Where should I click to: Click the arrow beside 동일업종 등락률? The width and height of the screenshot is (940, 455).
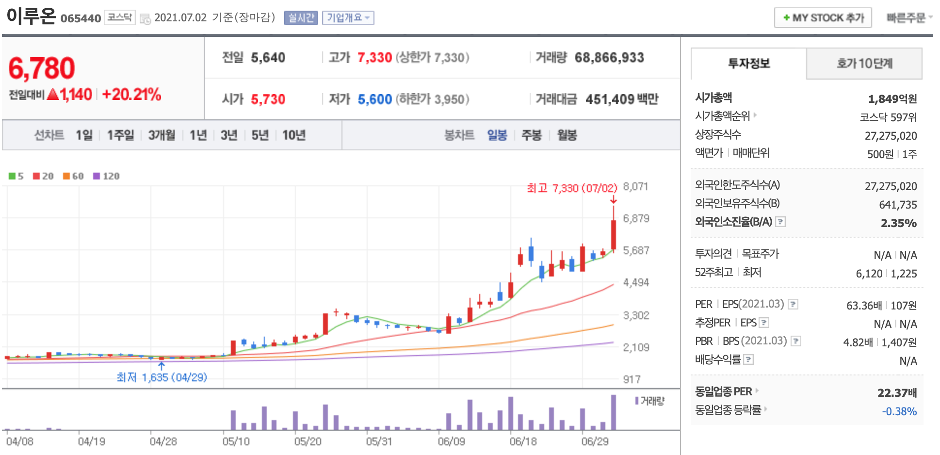(x=765, y=409)
